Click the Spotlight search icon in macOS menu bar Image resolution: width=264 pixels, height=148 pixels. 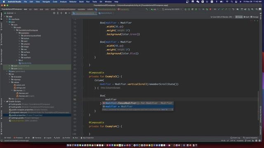point(232,2)
